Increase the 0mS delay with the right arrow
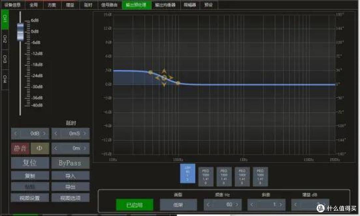 85,134
